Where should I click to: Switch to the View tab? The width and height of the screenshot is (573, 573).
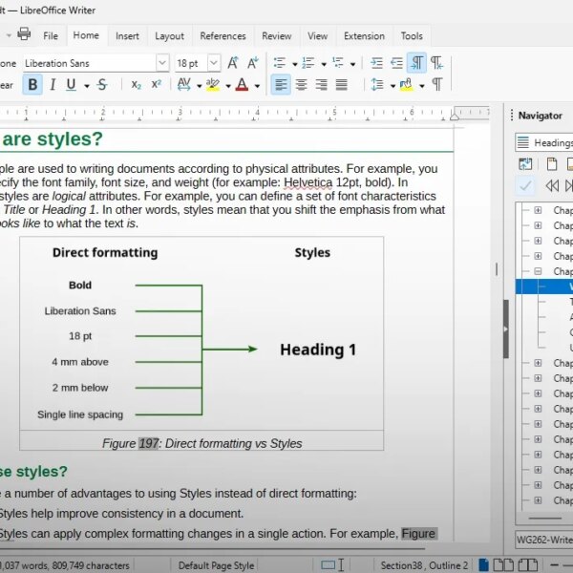tap(318, 36)
